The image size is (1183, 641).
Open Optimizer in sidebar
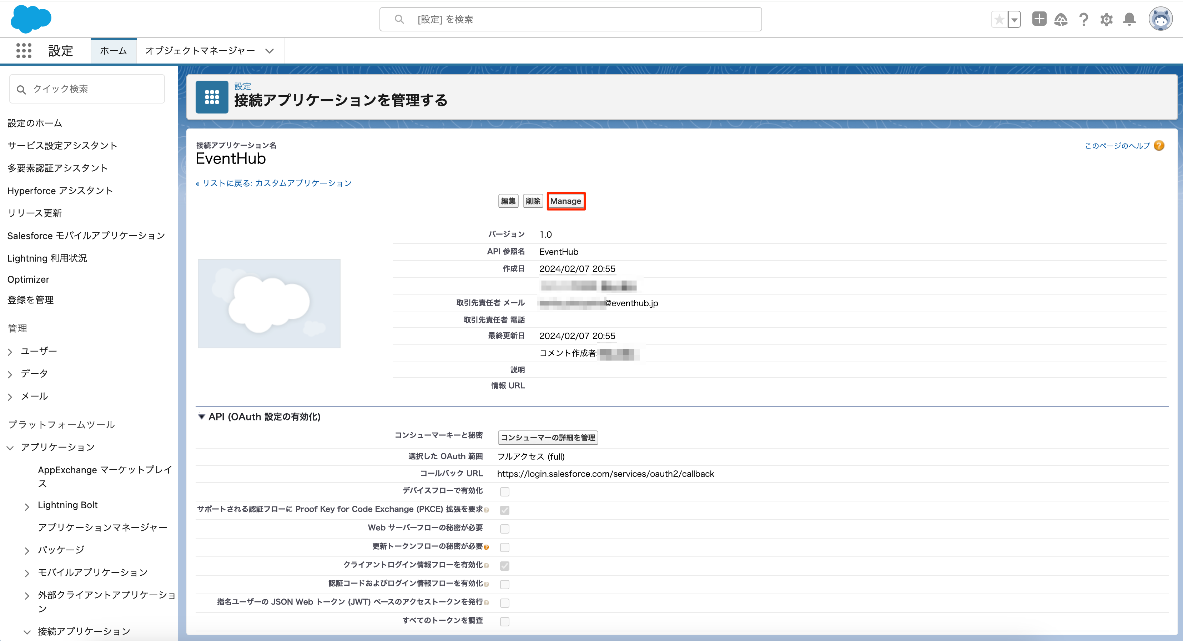[x=29, y=279]
